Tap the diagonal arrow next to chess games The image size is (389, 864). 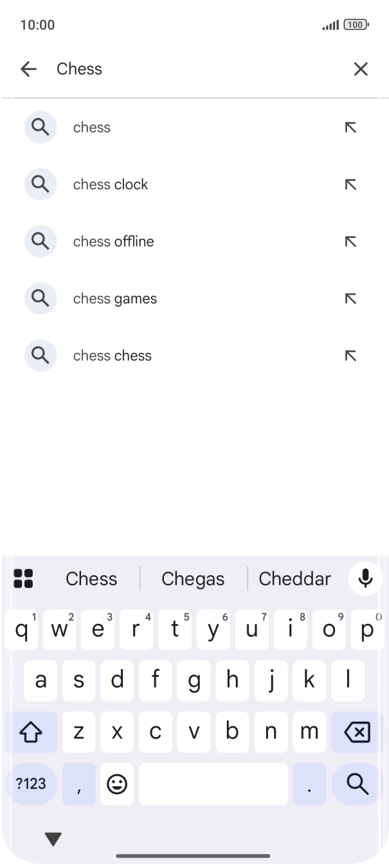pyautogui.click(x=350, y=298)
